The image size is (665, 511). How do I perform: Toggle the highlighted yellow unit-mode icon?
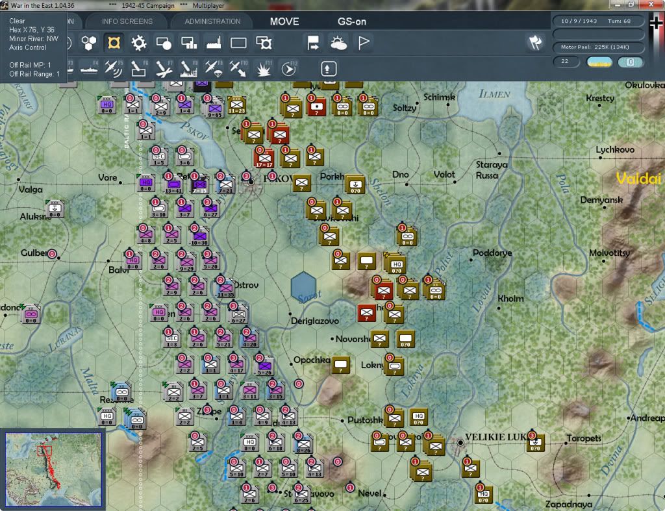[x=114, y=43]
